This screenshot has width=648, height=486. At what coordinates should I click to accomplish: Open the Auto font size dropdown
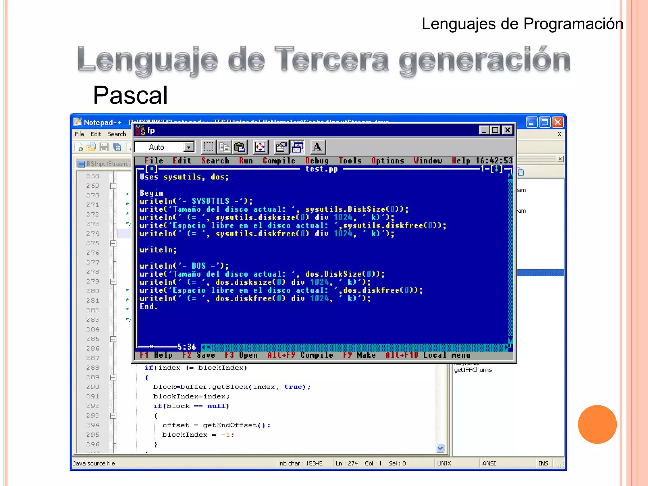coord(189,147)
